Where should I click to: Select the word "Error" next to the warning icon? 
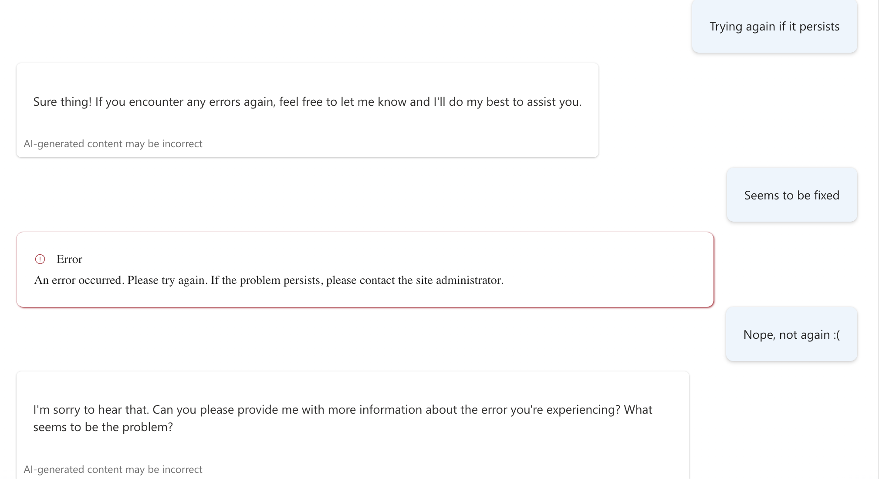click(69, 259)
